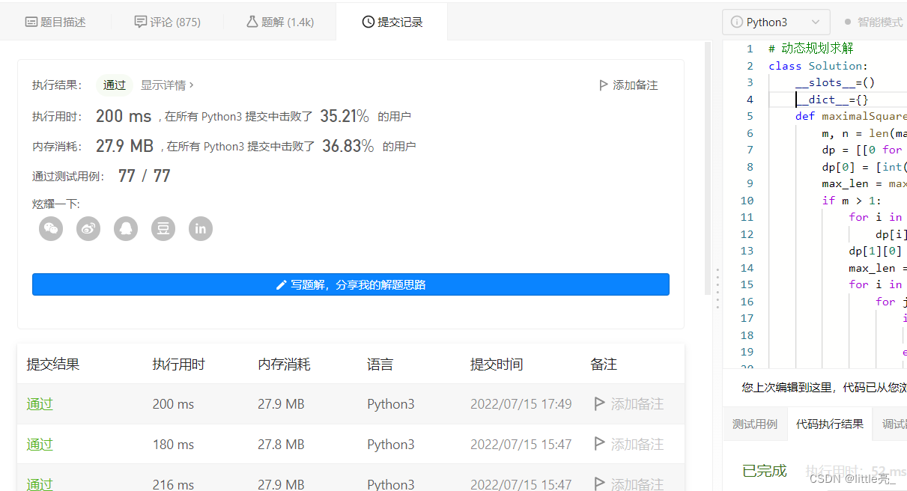Image resolution: width=907 pixels, height=491 pixels.
Task: Click 执行用时 column header
Action: click(178, 365)
